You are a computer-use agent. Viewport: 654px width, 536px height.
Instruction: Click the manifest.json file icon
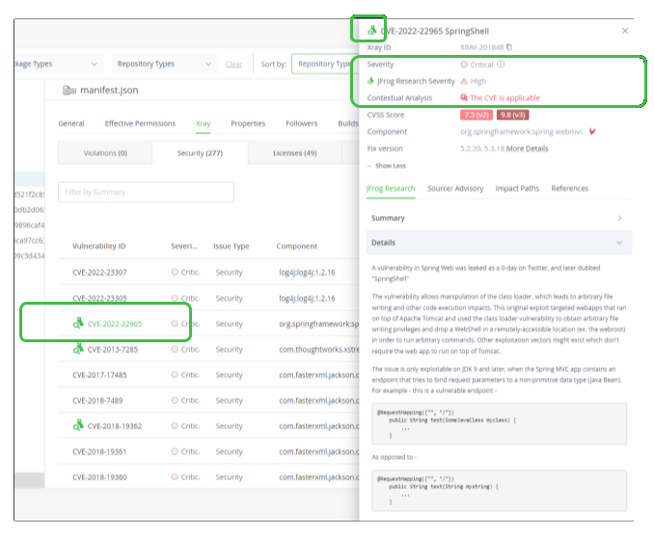tap(68, 91)
